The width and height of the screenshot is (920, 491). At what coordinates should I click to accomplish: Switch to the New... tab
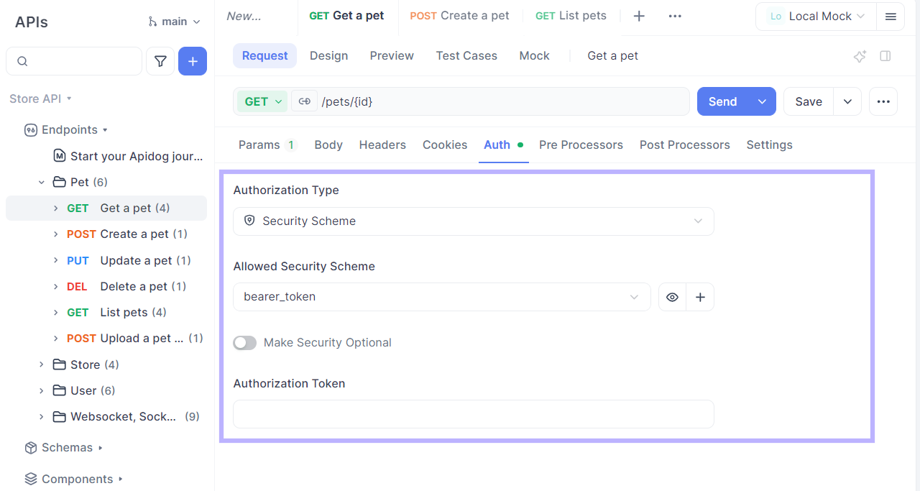244,16
